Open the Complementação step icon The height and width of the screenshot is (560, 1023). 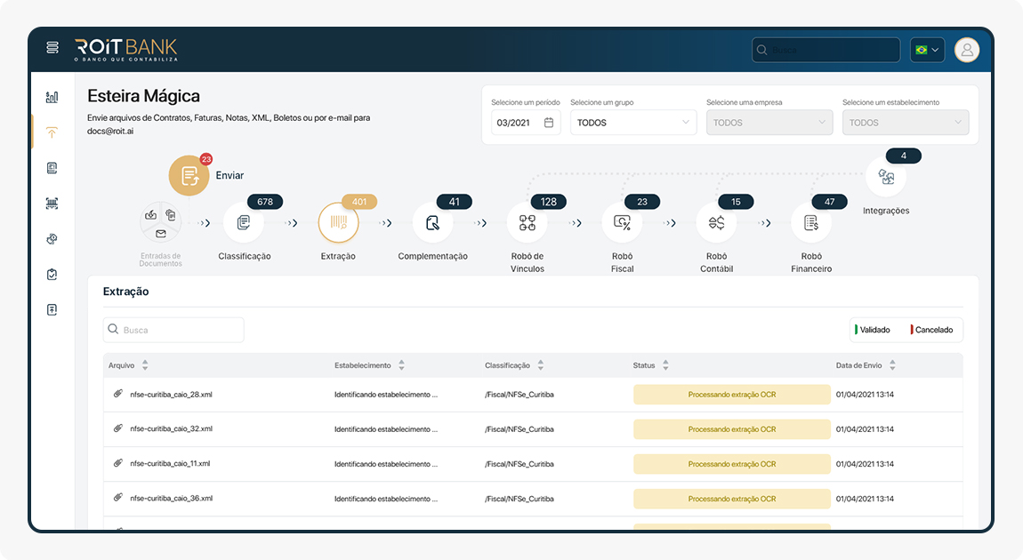coord(432,223)
